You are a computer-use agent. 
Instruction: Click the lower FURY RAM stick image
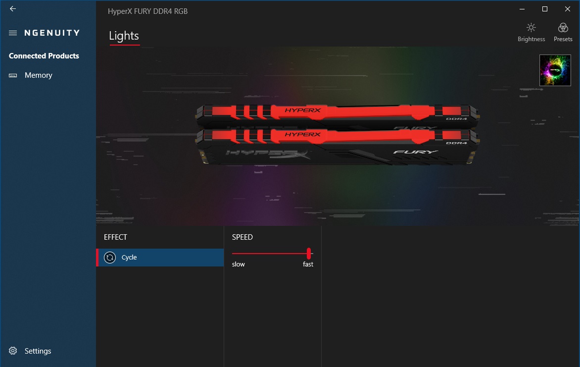coord(338,146)
